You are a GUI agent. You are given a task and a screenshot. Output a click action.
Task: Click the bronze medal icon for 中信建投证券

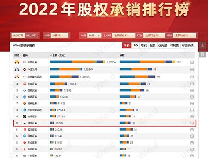coord(17,77)
